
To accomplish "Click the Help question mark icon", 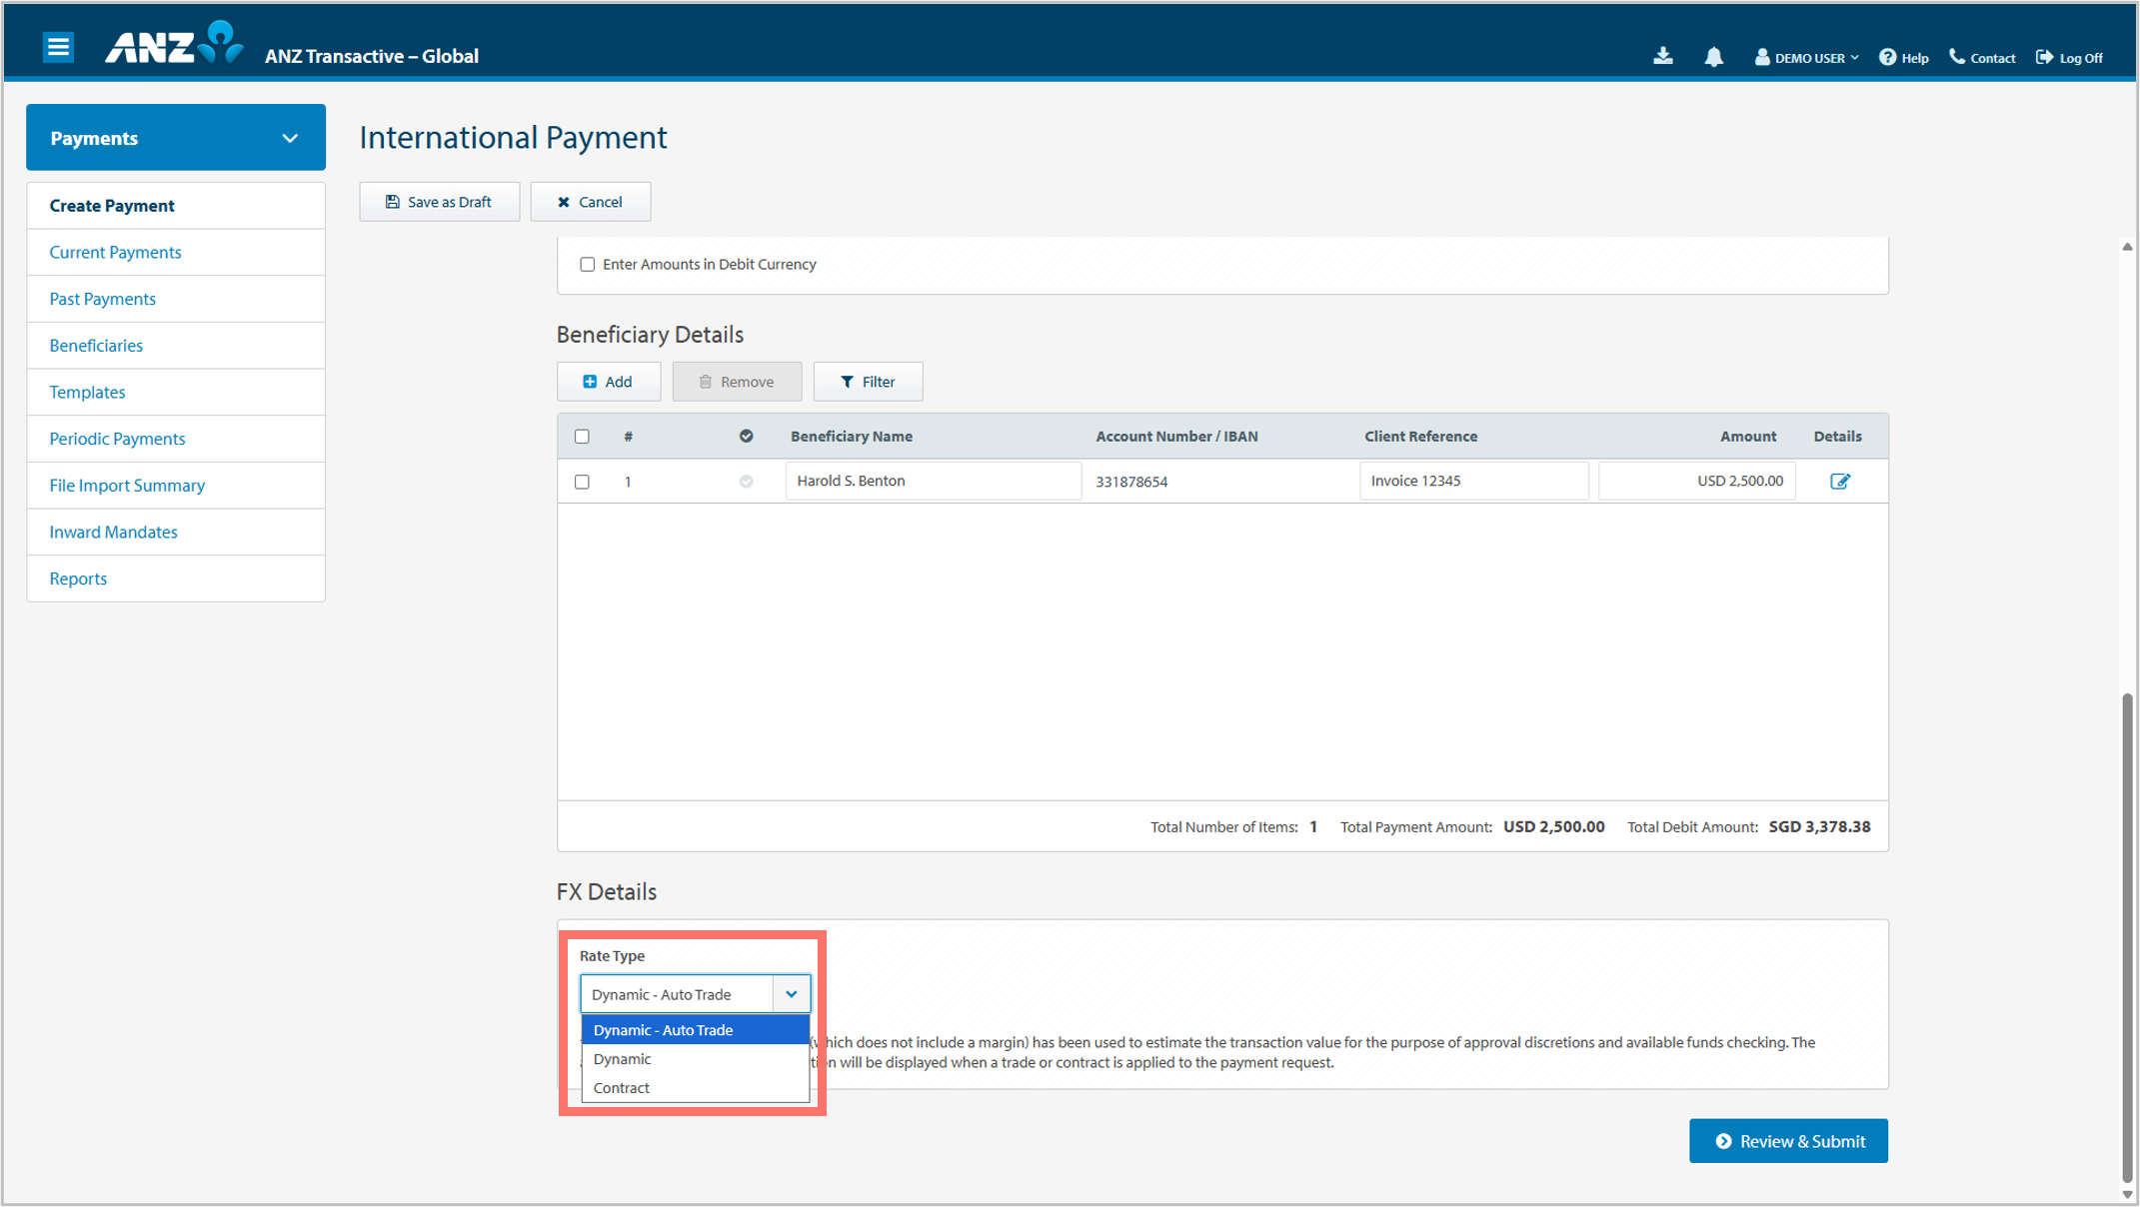I will (1887, 57).
